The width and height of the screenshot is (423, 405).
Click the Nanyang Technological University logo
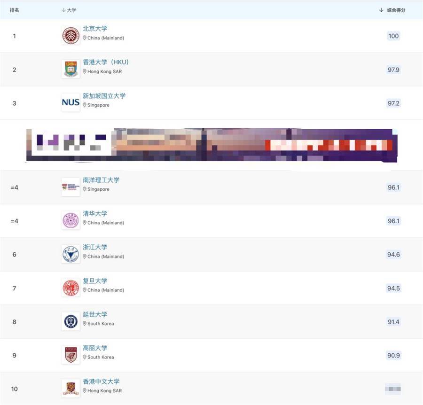[x=70, y=187]
